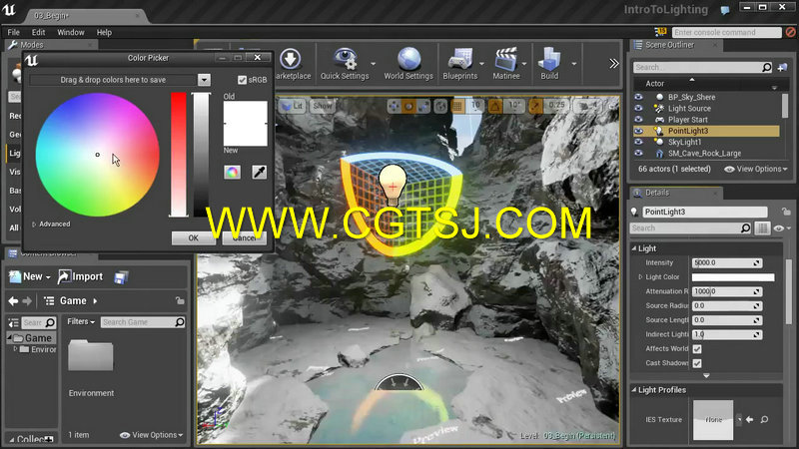This screenshot has width=799, height=449.
Task: Click Import button in Content Browser
Action: point(80,276)
